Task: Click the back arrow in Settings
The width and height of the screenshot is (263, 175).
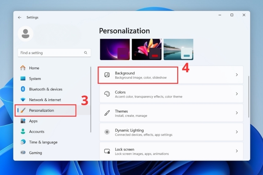Action: (x=20, y=17)
